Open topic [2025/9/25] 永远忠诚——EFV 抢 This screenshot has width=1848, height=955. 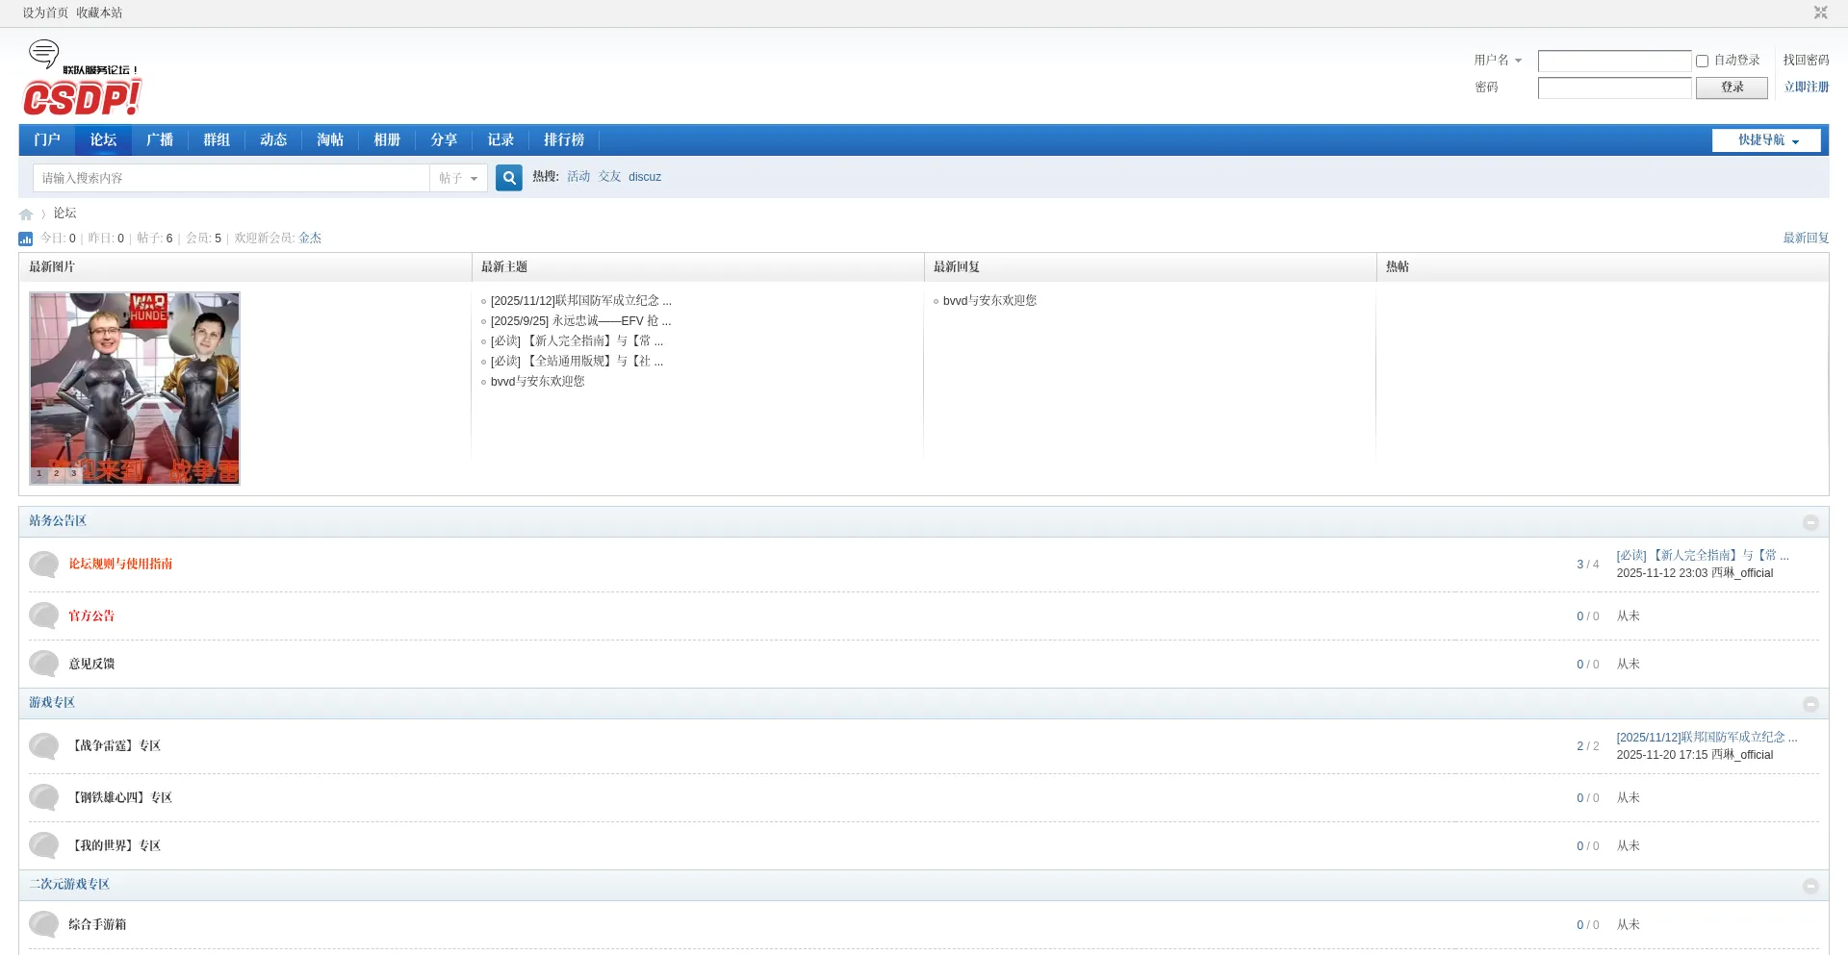(x=581, y=321)
